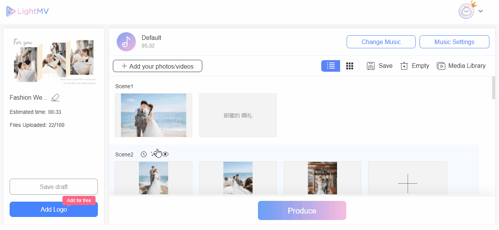The image size is (499, 230).
Task: Switch to grid view layout
Action: click(x=350, y=66)
